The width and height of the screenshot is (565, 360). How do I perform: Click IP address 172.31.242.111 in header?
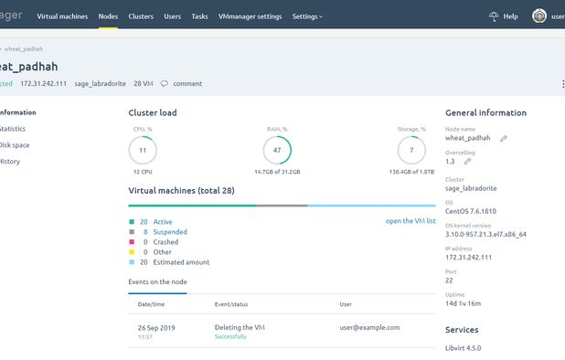(44, 83)
